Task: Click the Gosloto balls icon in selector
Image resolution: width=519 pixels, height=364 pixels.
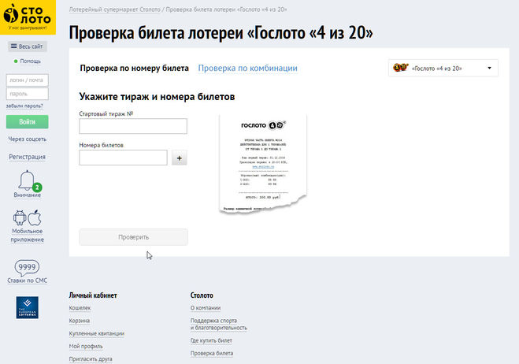Action: coord(401,69)
